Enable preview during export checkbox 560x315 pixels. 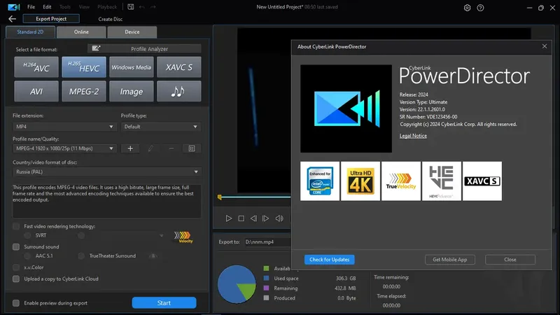pos(16,303)
